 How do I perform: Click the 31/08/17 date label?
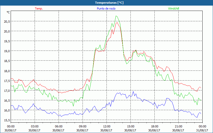(x=202, y=130)
